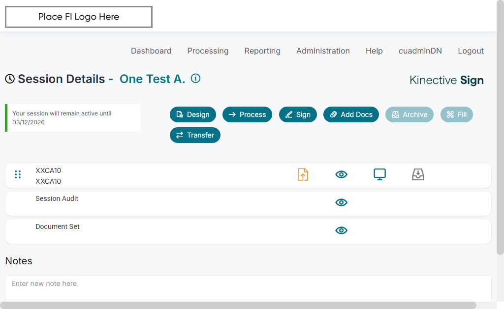This screenshot has width=504, height=309.
Task: Open the Help menu
Action: (x=374, y=51)
